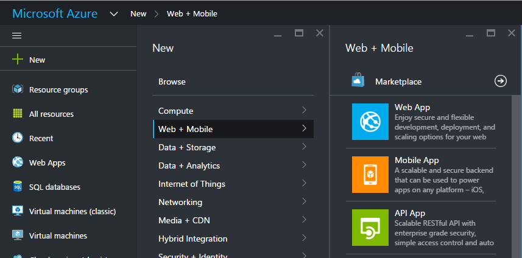Select Data + Analytics category
This screenshot has height=258, width=522.
coord(233,166)
